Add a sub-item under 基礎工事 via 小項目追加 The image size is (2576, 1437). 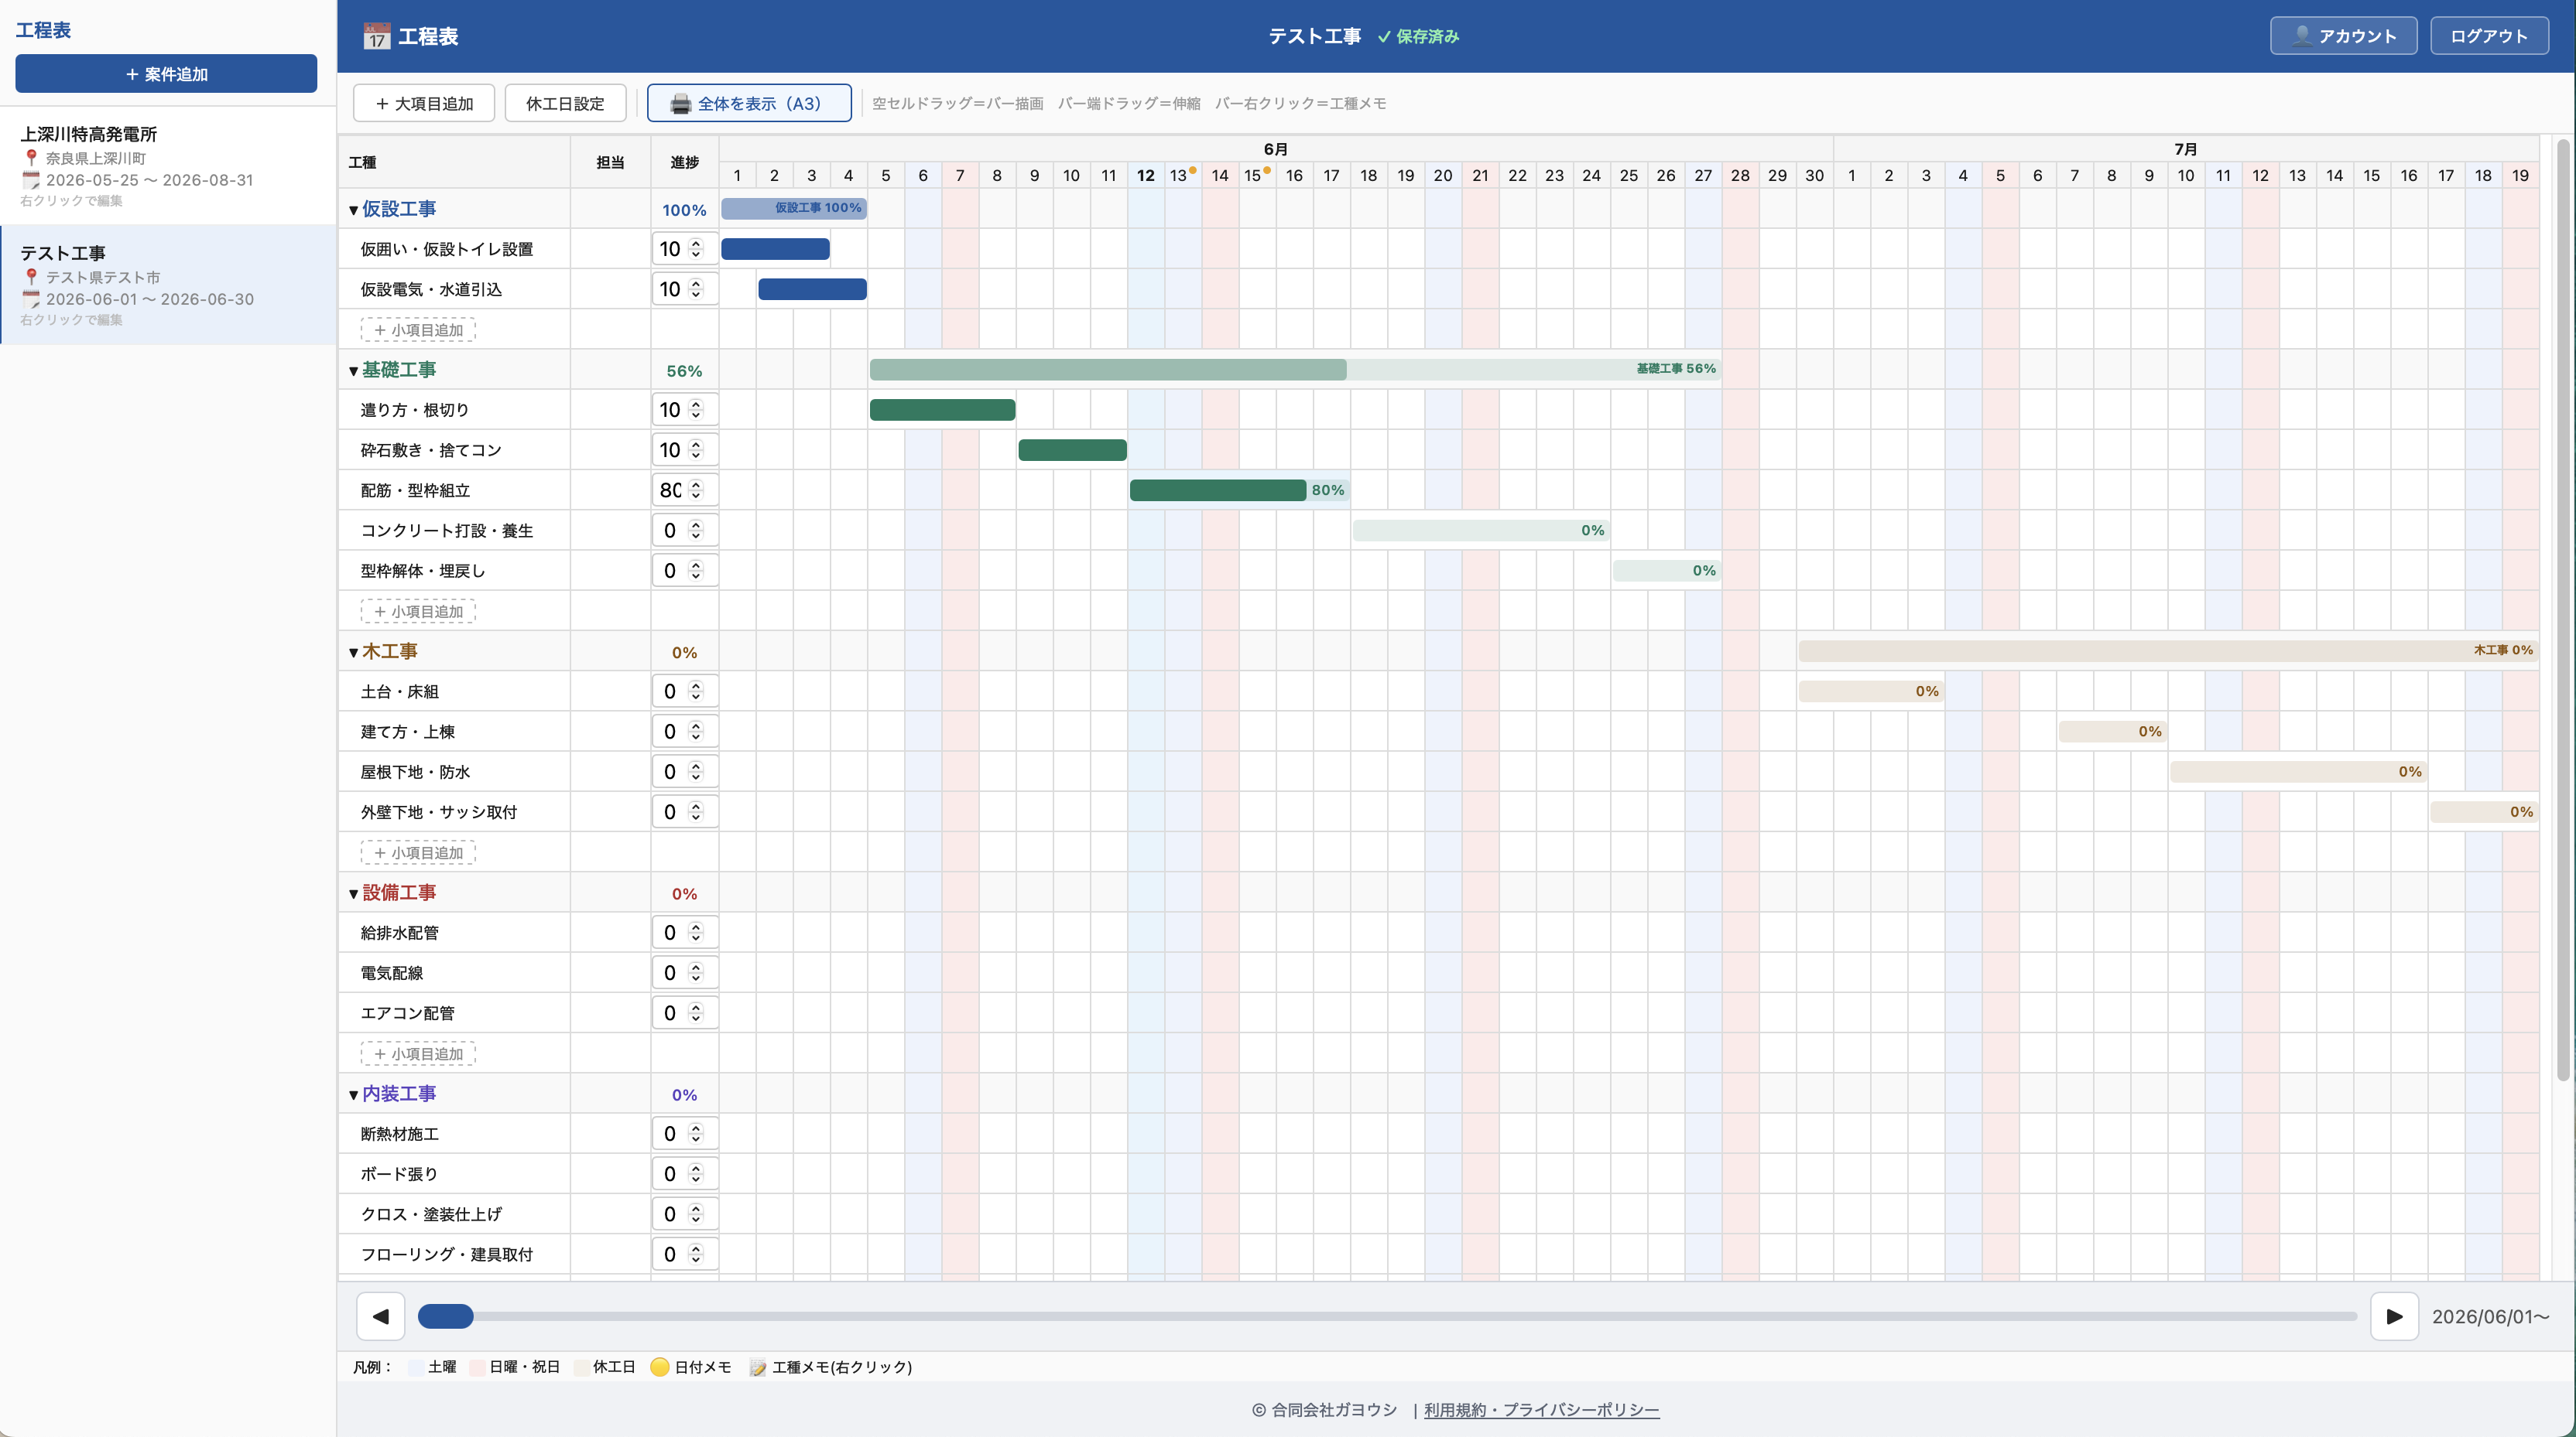(x=418, y=612)
